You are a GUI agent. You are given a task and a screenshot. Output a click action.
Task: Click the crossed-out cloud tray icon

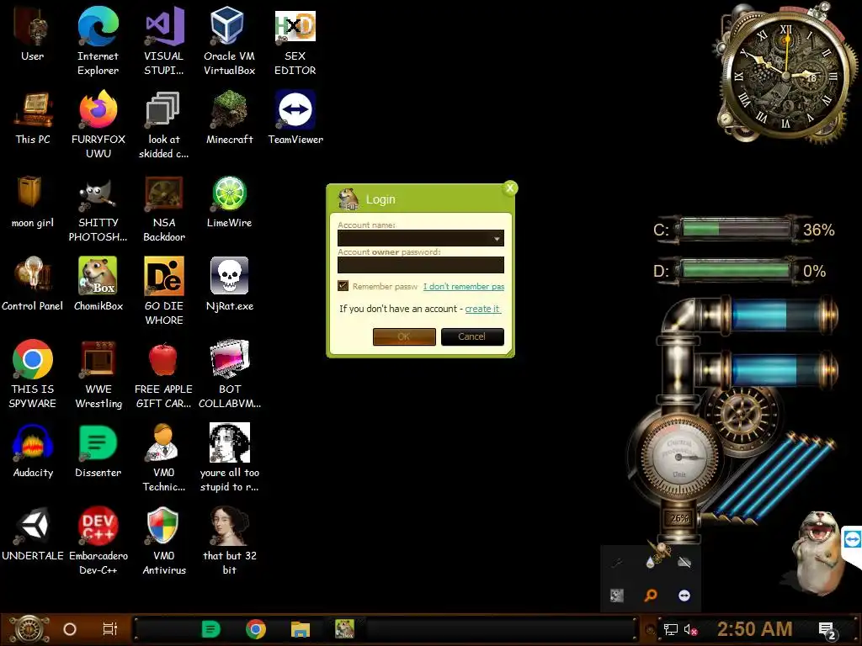[684, 561]
